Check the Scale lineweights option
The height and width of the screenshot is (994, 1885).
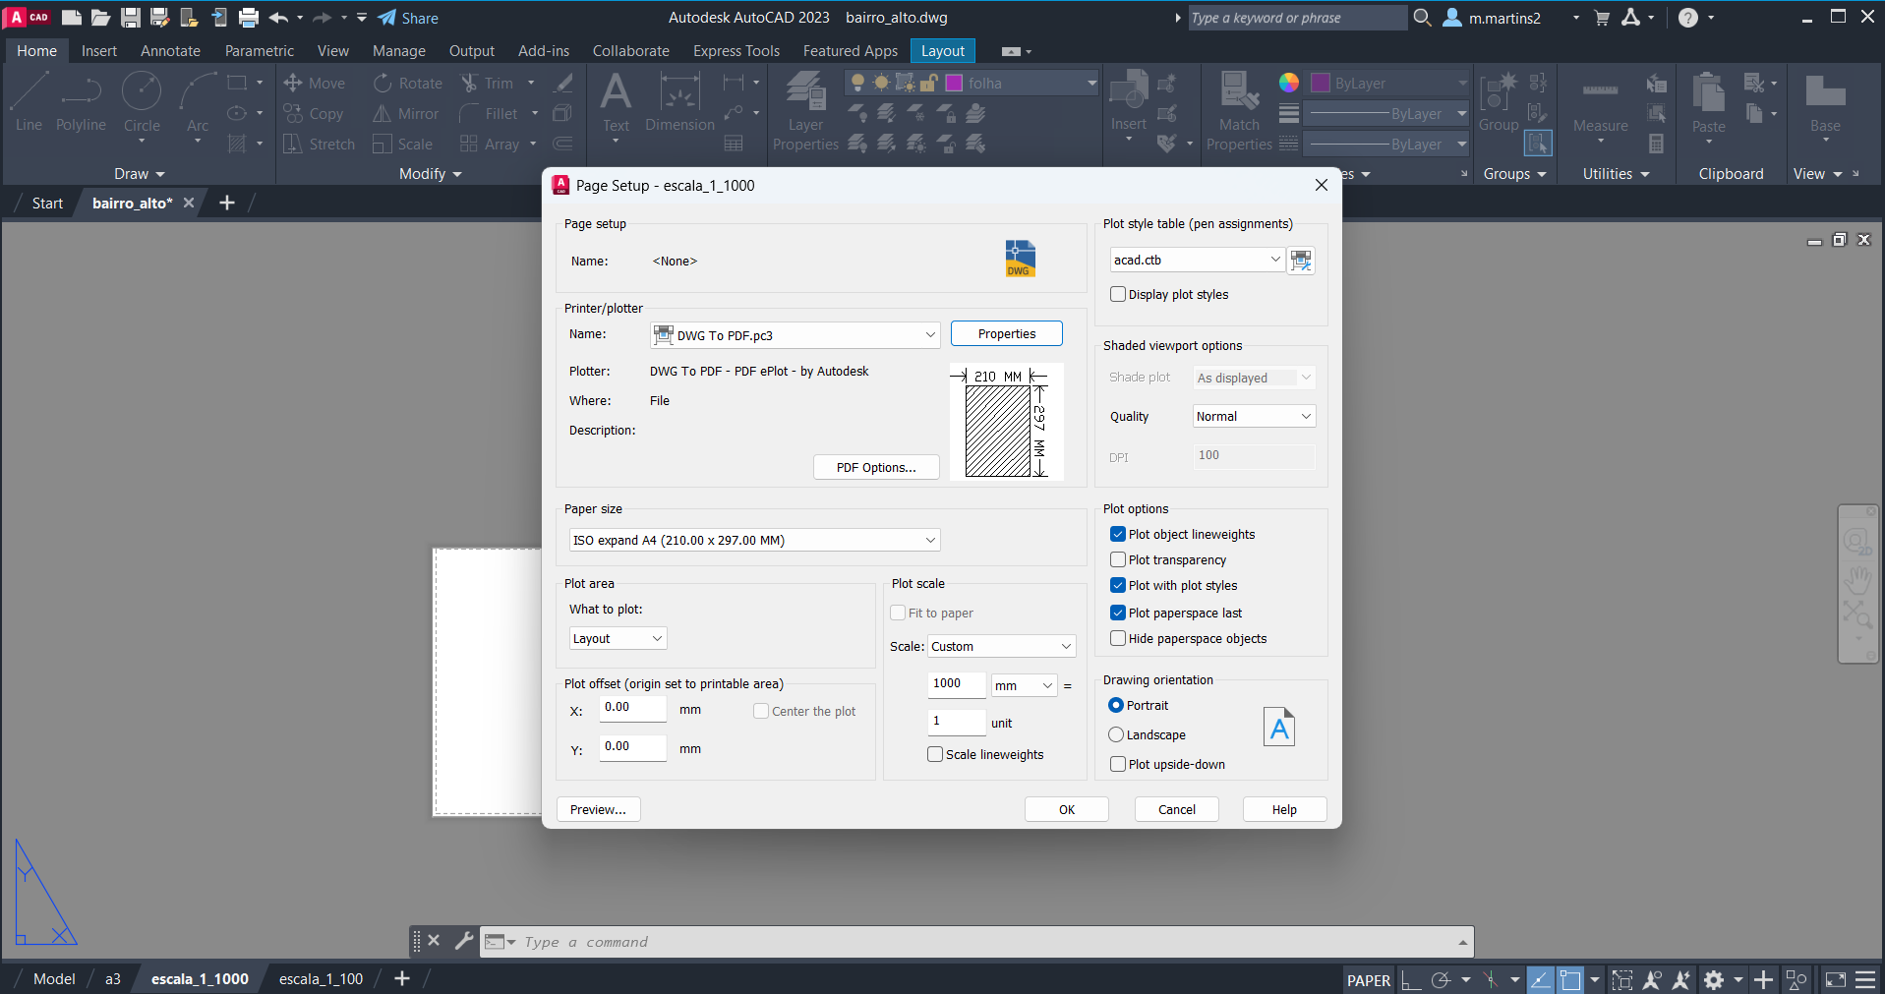coord(935,755)
